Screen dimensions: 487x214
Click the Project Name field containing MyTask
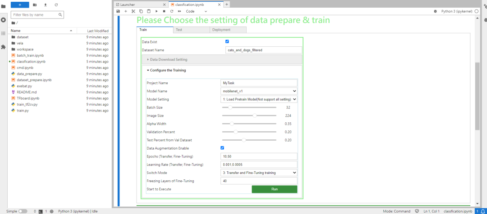258,83
